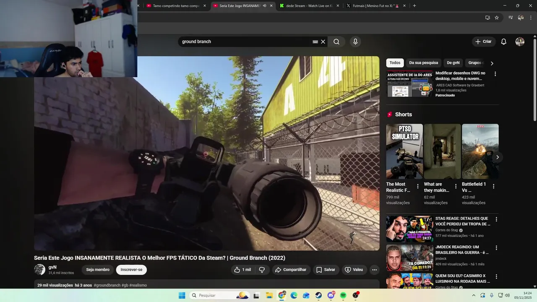The width and height of the screenshot is (537, 302).
Task: Open options for The Most Realistic short
Action: (417, 186)
